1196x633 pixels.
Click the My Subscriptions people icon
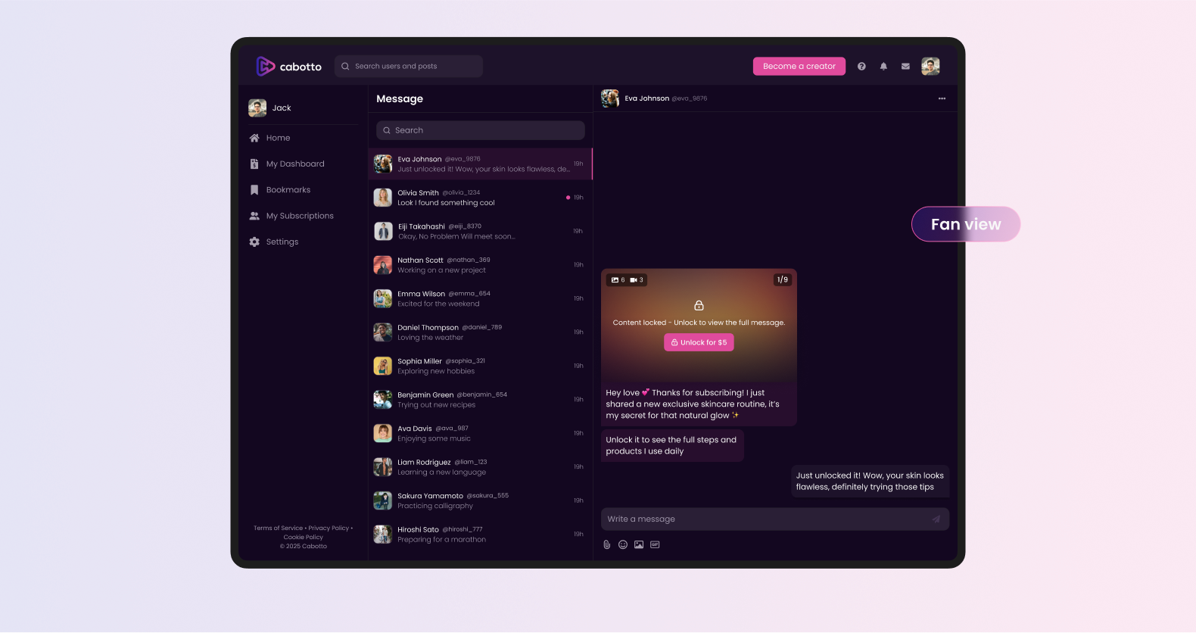[254, 216]
